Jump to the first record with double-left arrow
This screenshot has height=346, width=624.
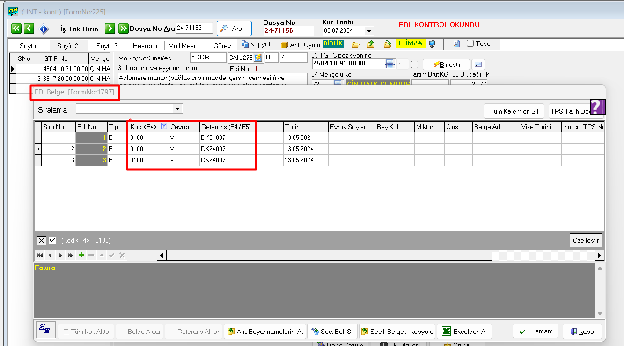tap(16, 29)
